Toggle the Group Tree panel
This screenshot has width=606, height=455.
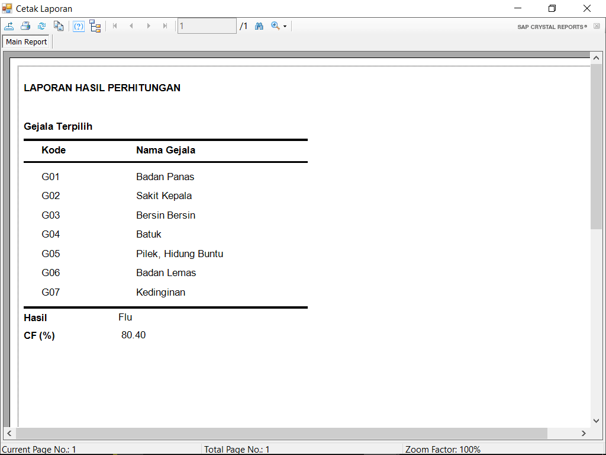coord(95,26)
